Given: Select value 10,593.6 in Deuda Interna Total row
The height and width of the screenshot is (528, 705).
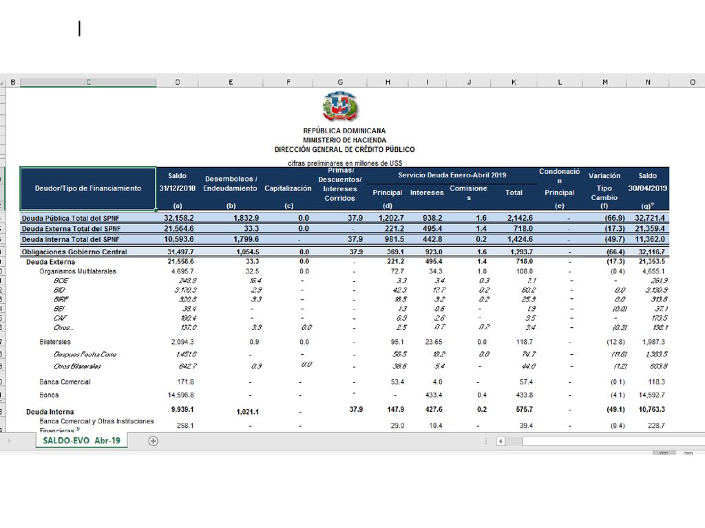Looking at the screenshot, I should click(178, 239).
